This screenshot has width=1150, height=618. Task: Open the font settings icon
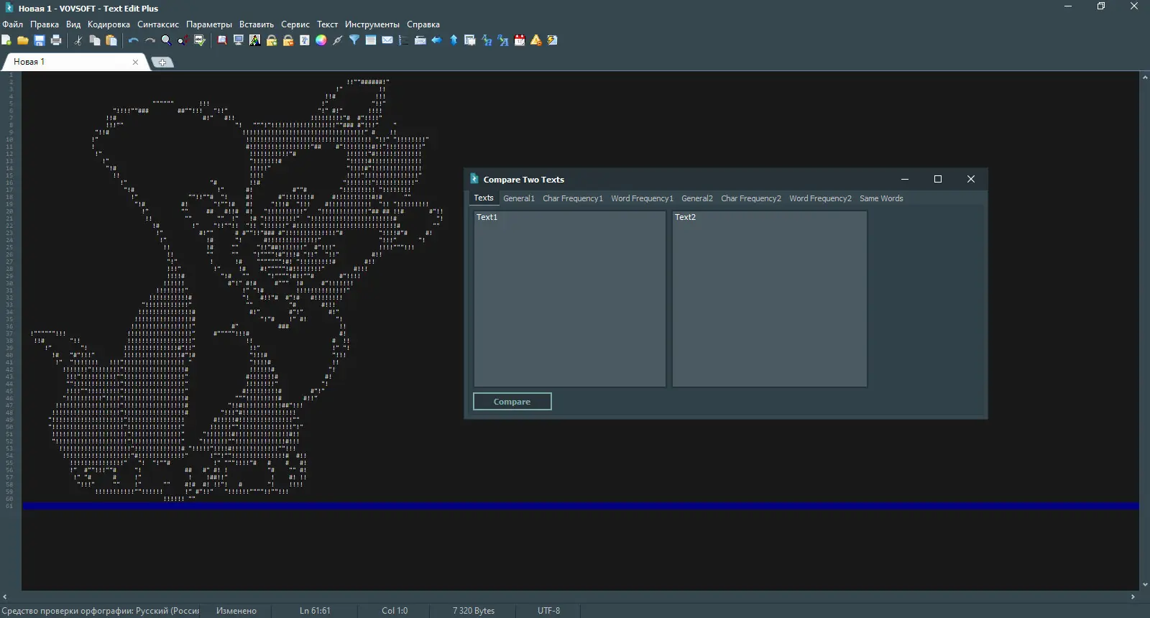pos(305,40)
